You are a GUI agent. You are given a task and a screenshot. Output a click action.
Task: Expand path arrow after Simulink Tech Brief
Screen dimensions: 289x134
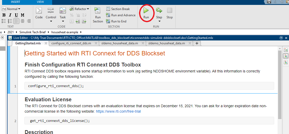click(x=49, y=32)
